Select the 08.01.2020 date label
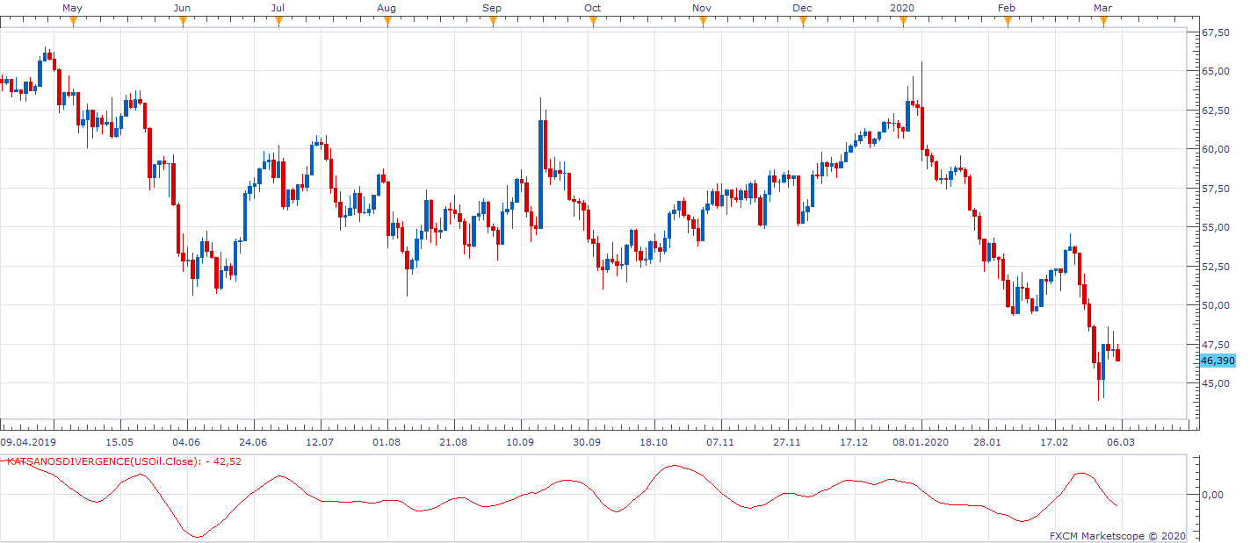 point(921,442)
